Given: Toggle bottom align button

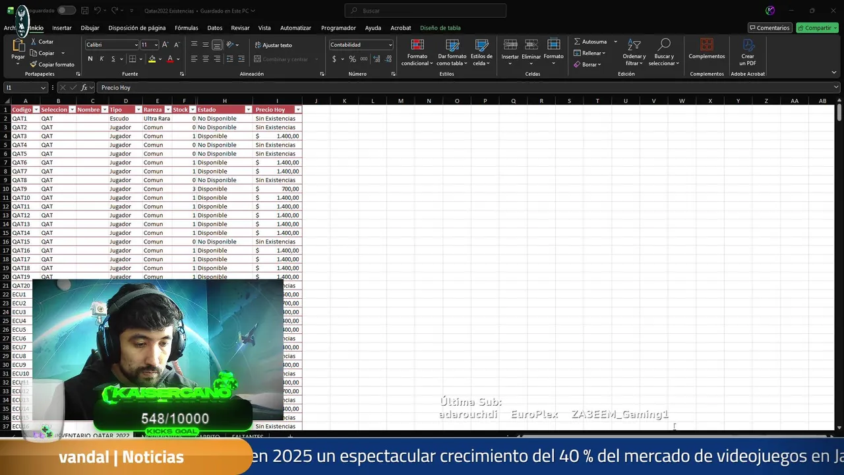Looking at the screenshot, I should (217, 45).
